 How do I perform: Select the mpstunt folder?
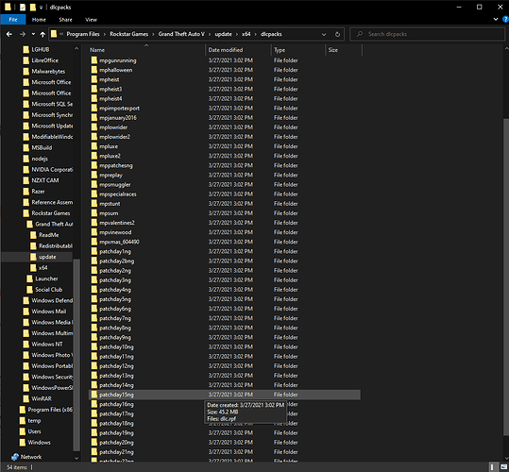point(110,204)
